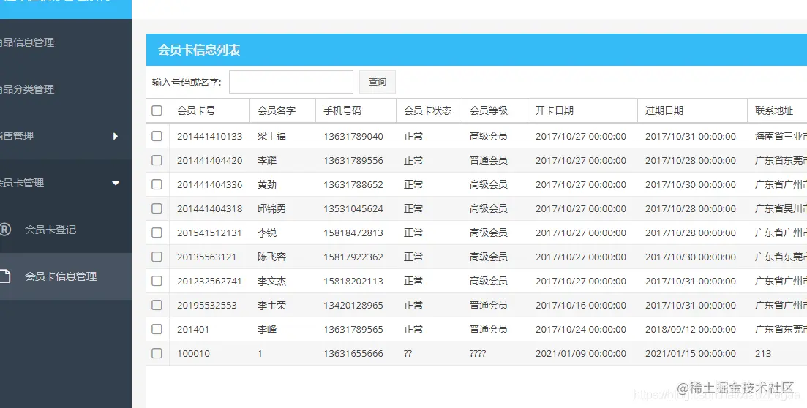807x408 pixels.
Task: Click the 联系地址 column header
Action: (773, 110)
